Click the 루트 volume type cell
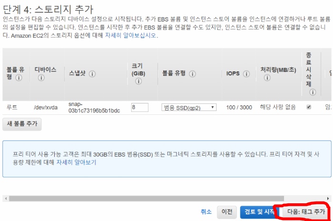Image resolution: width=333 pixels, height=221 pixels. 12,107
